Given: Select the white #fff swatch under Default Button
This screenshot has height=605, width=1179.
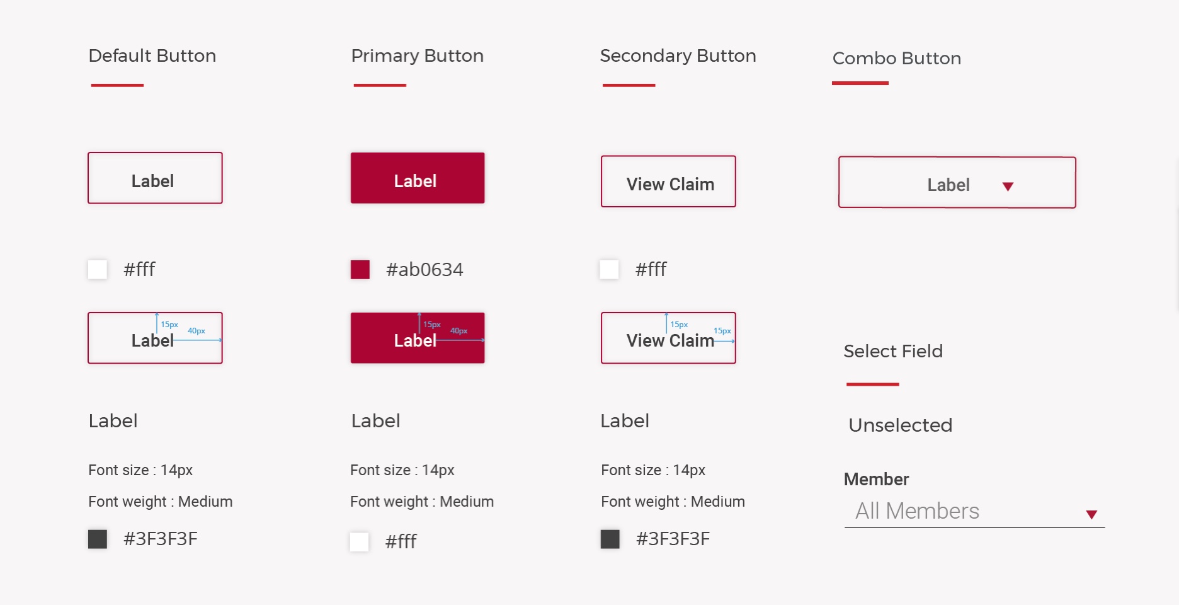Looking at the screenshot, I should (x=98, y=270).
